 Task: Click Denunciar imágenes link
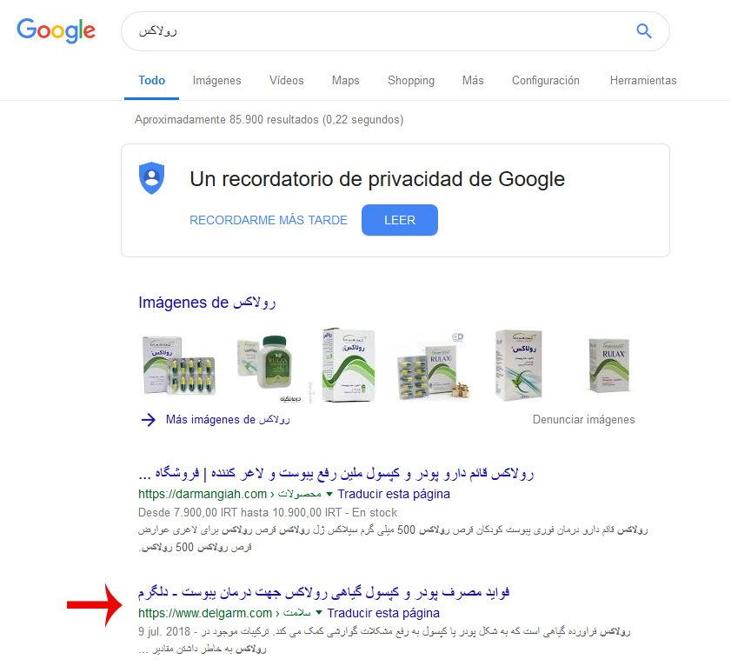584,420
